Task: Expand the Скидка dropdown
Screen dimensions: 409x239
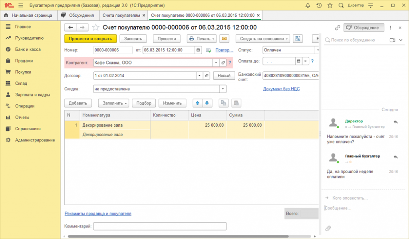Action: click(x=223, y=89)
